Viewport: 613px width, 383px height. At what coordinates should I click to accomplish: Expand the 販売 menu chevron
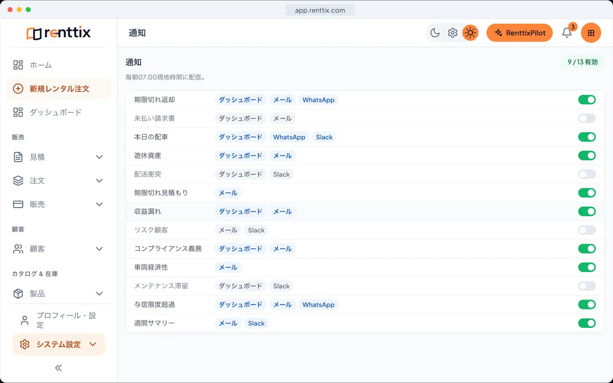(x=99, y=205)
